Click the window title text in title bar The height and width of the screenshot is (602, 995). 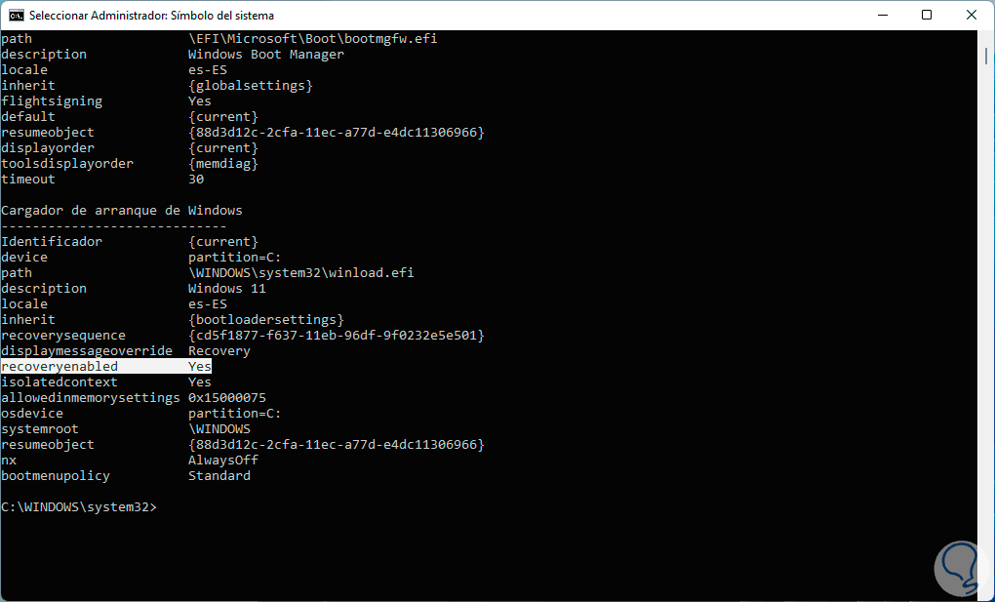(151, 15)
